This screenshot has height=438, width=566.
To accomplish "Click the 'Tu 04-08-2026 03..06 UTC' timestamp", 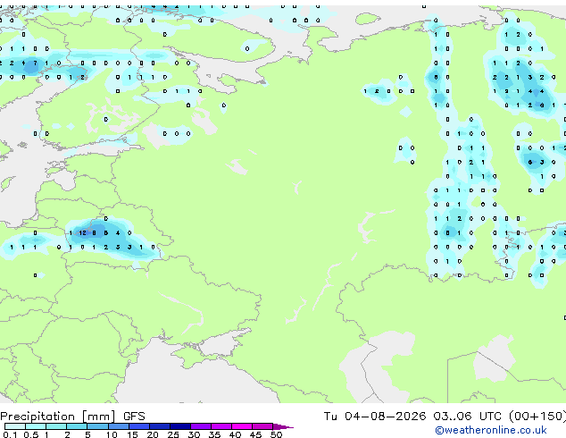I will click(412, 417).
